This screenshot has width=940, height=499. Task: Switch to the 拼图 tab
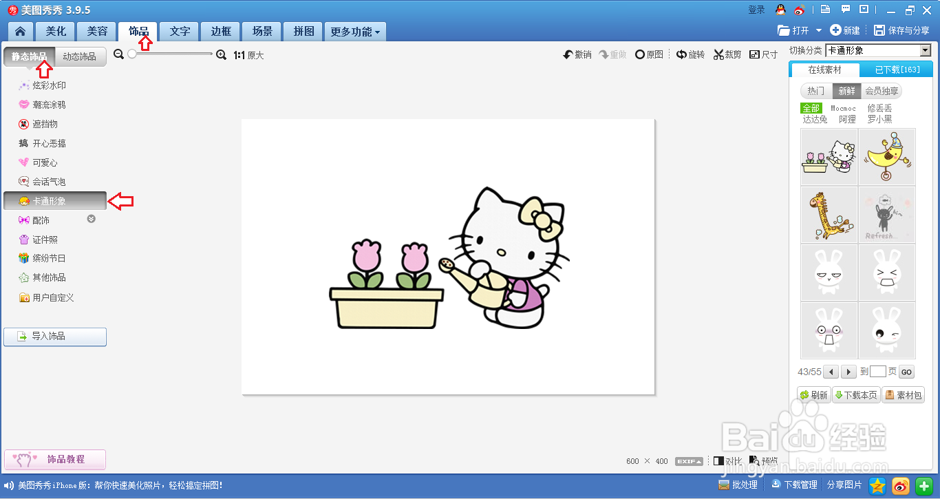(303, 32)
